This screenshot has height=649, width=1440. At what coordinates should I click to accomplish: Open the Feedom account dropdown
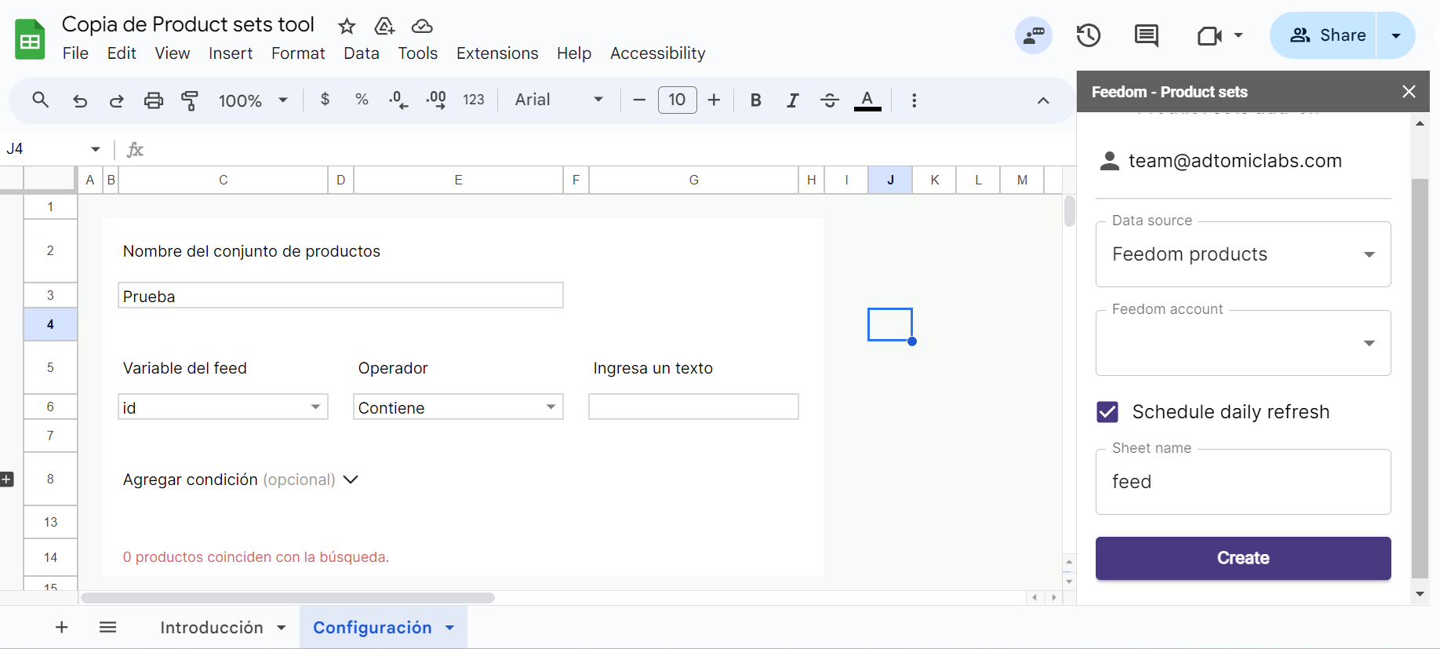point(1243,343)
